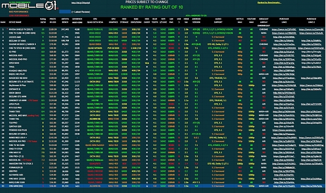Click the 'PRICES SUBJECT TO CHANGE' title
The height and width of the screenshot is (193, 326).
coord(147,2)
